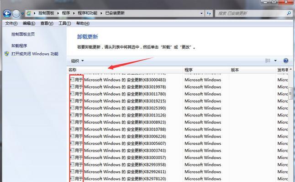The width and height of the screenshot is (295, 182).
Task: Expand the arrow after 程序和功能 breadcrumb
Action: 101,13
